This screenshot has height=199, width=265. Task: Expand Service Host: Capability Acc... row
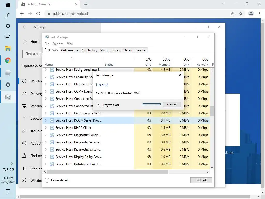point(46,77)
